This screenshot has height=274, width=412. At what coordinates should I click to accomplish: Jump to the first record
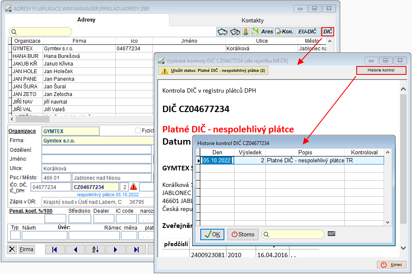(x=55, y=249)
